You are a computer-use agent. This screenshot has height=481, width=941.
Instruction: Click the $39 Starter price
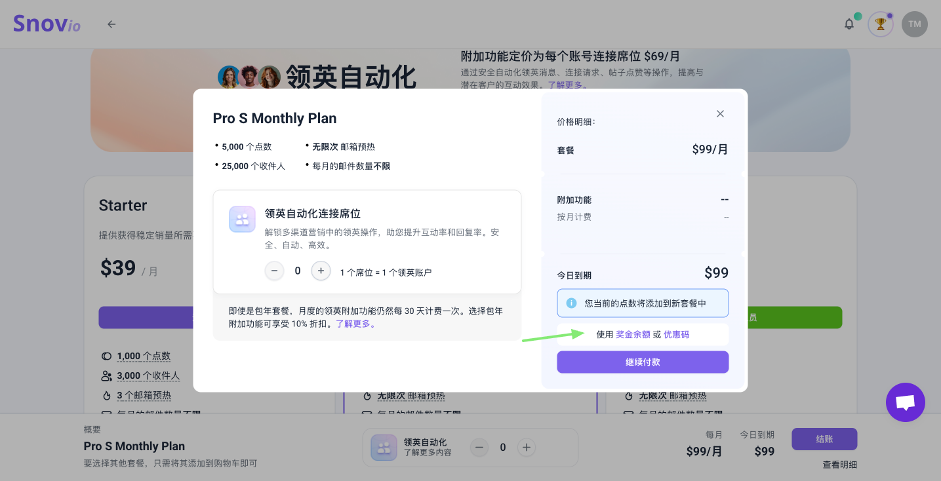118,268
